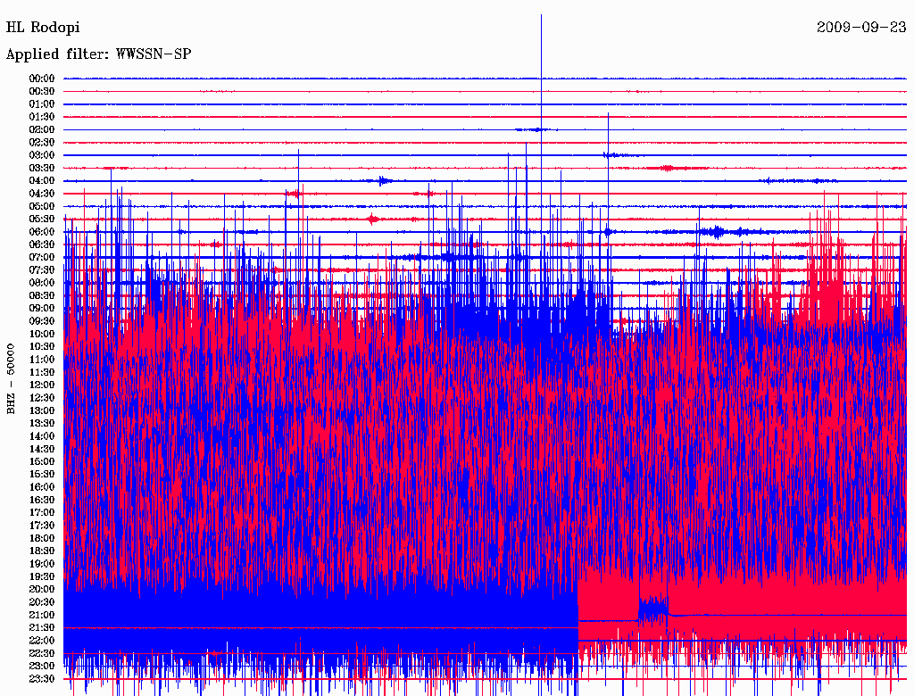Viewport: 914px width, 696px height.
Task: Select the 19:30 time row label
Action: click(42, 576)
